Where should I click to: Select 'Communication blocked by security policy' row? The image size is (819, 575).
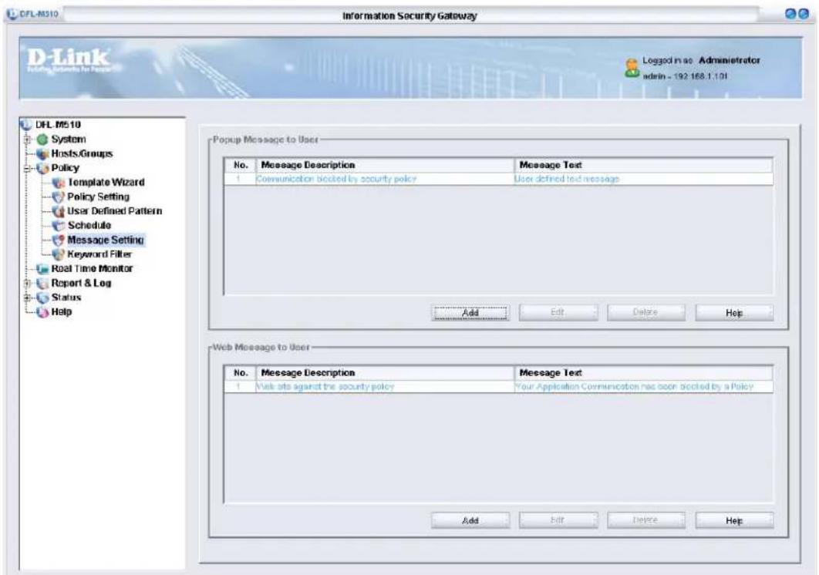[499, 179]
